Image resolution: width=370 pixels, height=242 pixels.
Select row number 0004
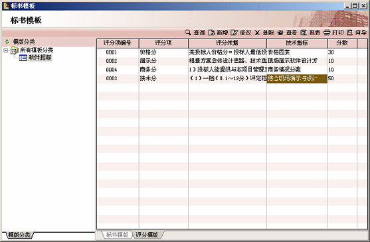(x=112, y=70)
